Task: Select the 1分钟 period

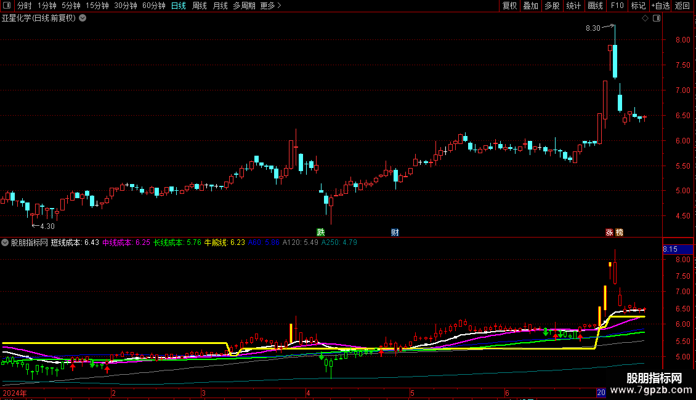Action: pos(47,6)
